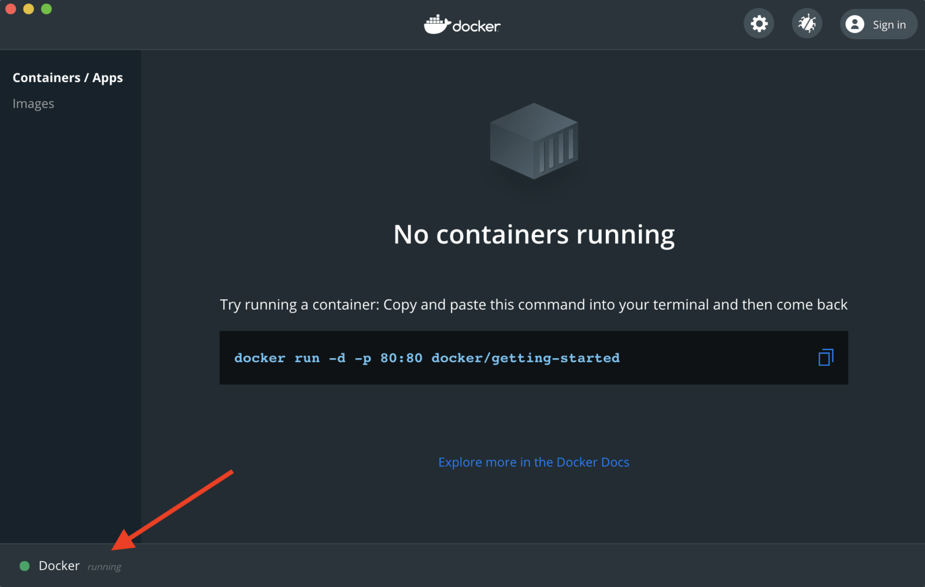Minimize the Docker window with yellow button
Screen dimensions: 925x587
pos(28,9)
